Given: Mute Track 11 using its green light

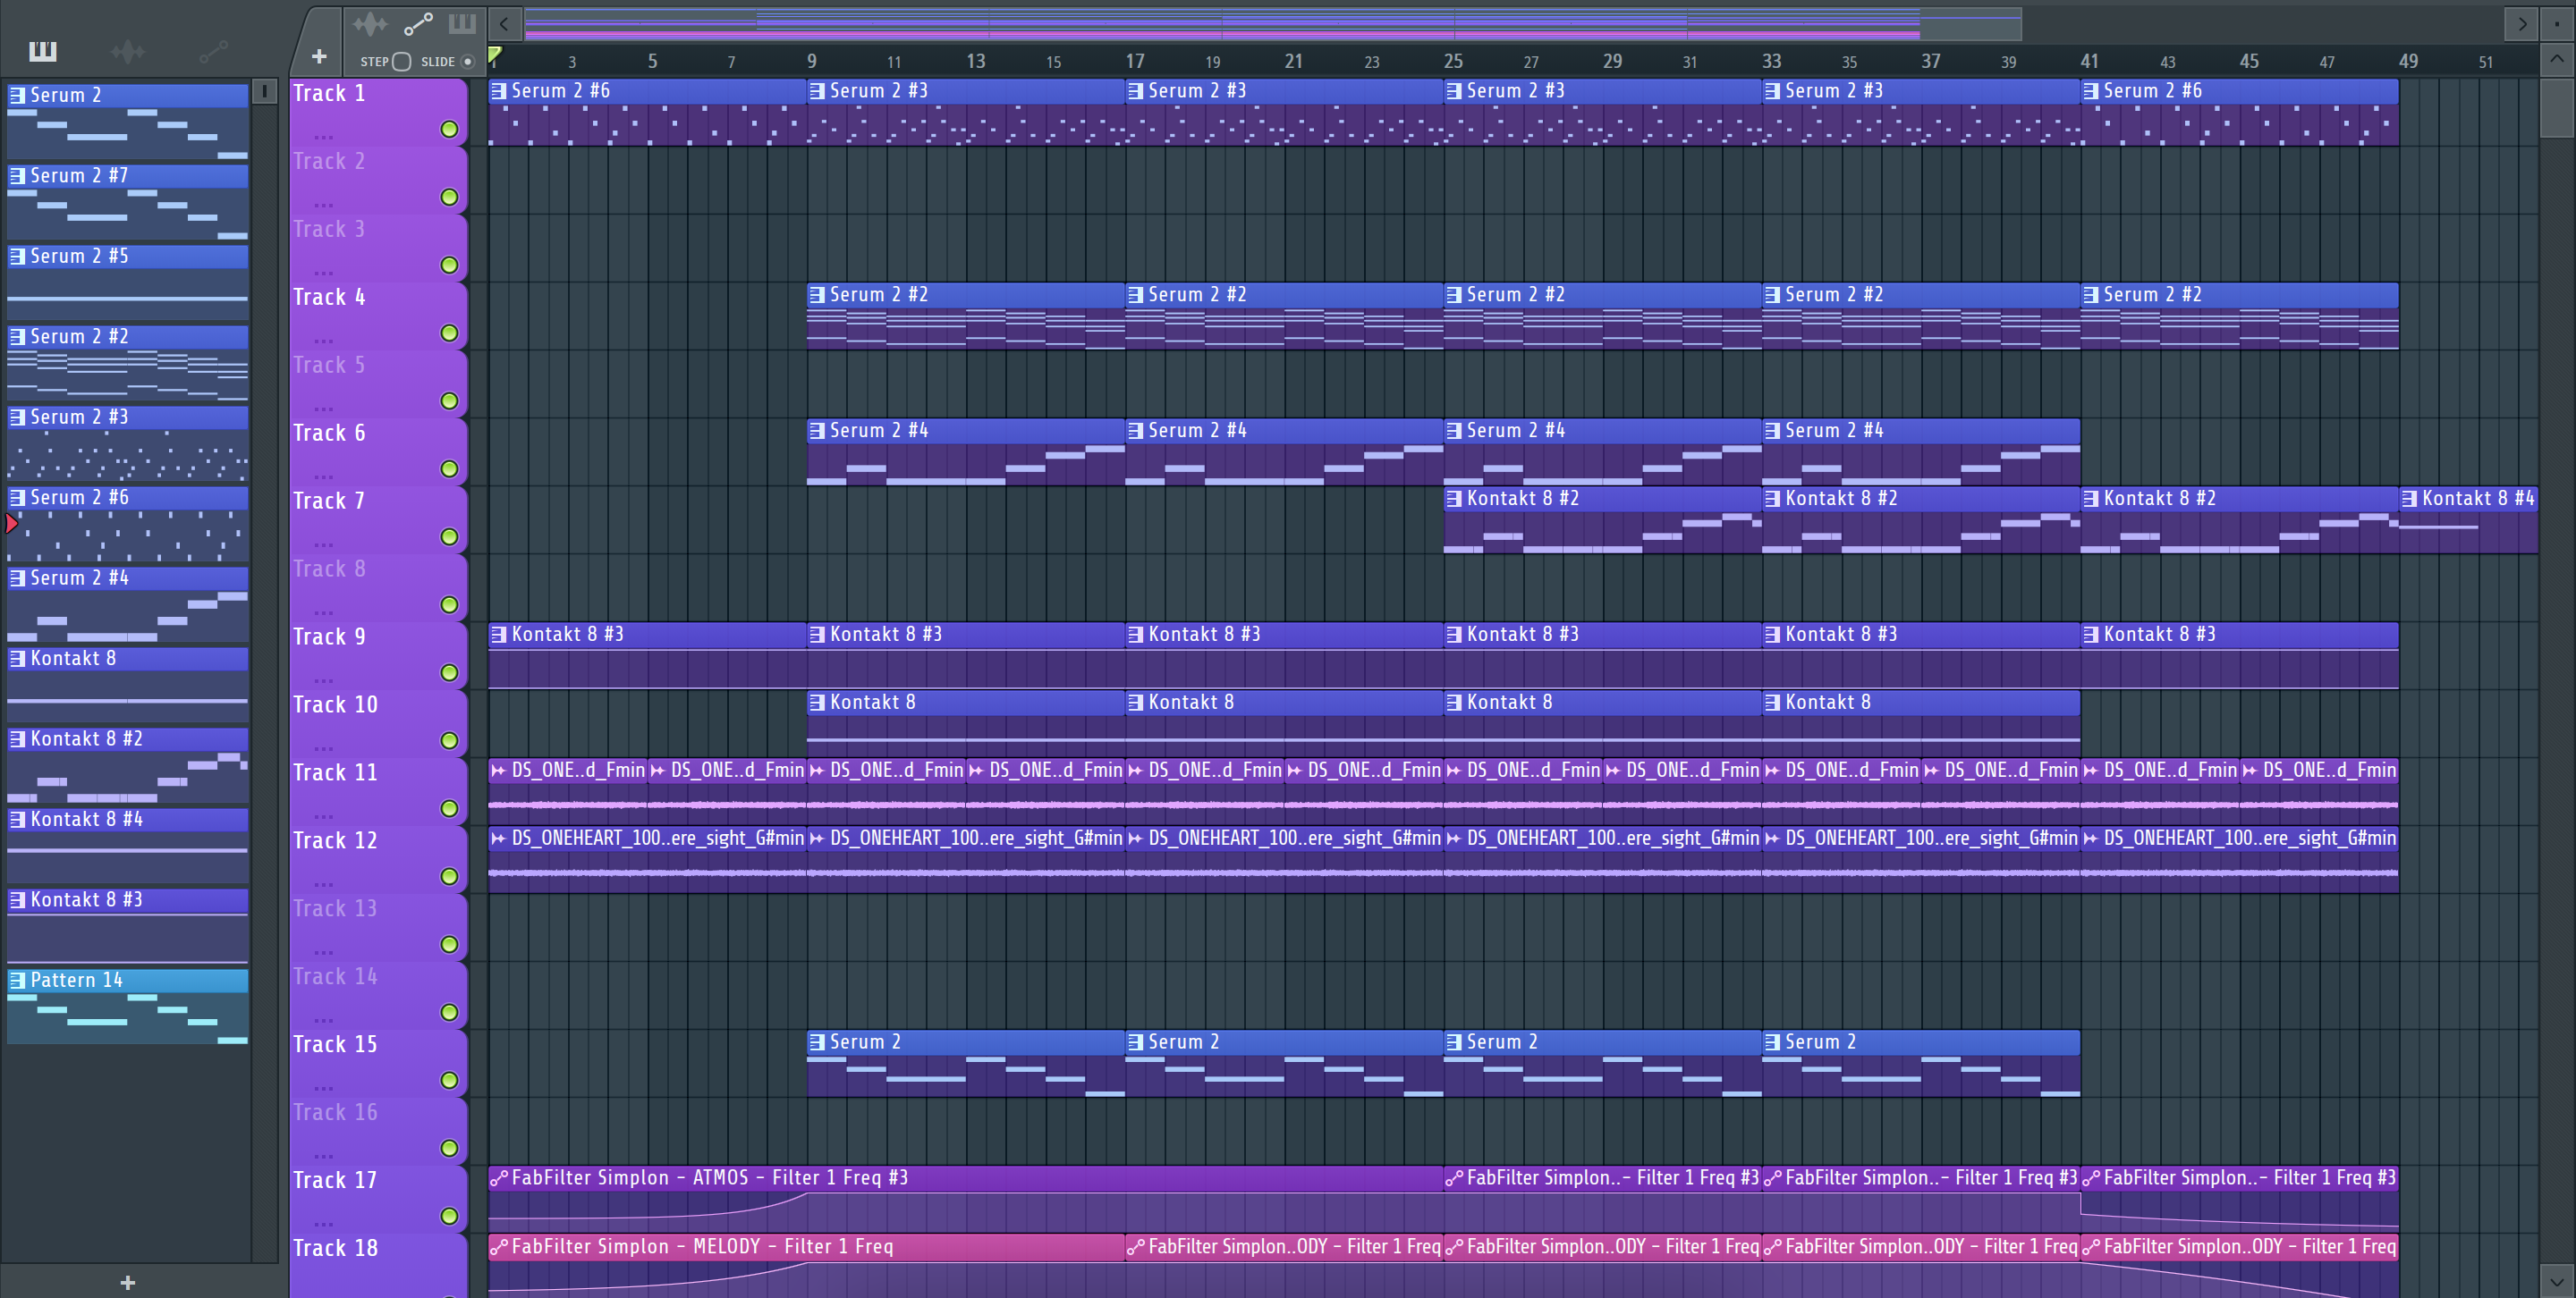Looking at the screenshot, I should [449, 808].
